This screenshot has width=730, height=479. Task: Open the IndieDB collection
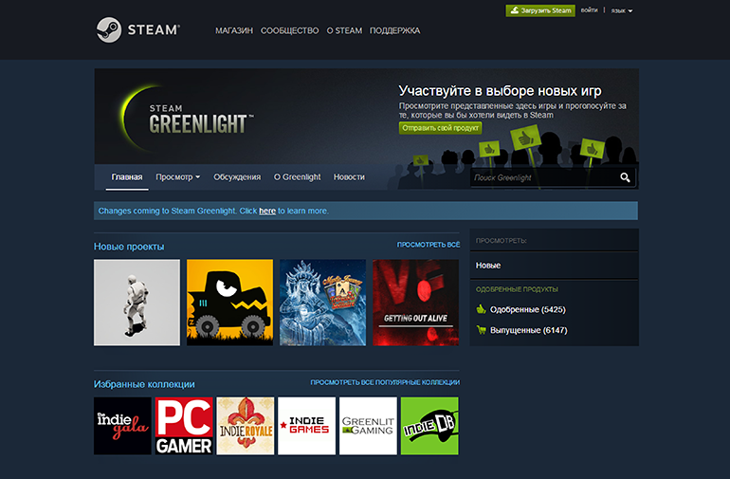pos(429,426)
